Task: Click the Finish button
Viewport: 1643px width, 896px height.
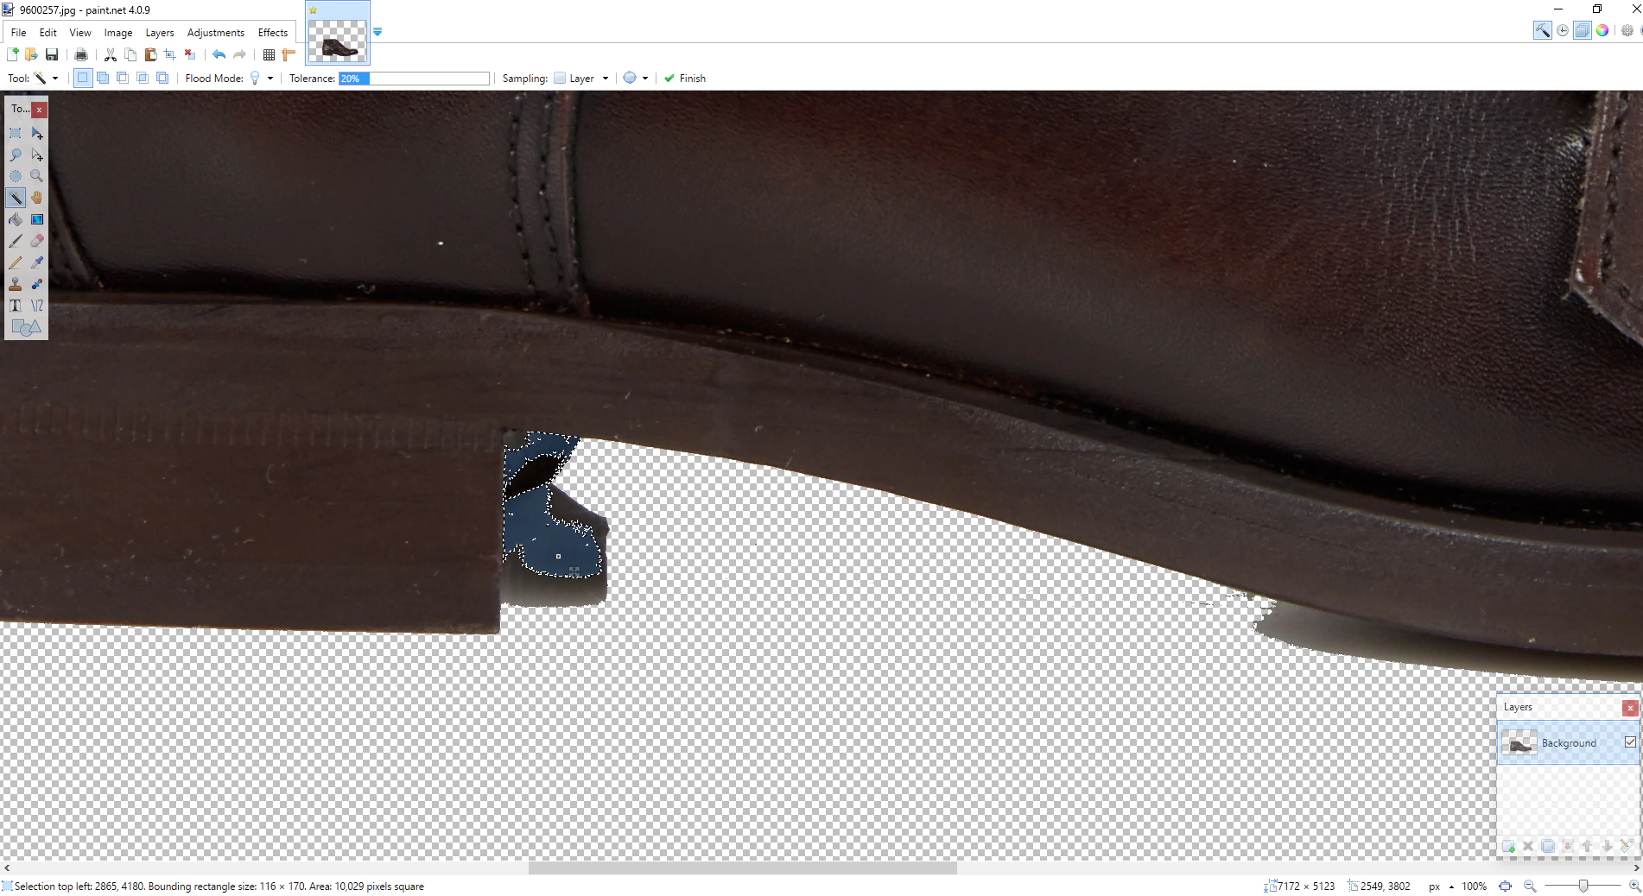Action: tap(685, 78)
